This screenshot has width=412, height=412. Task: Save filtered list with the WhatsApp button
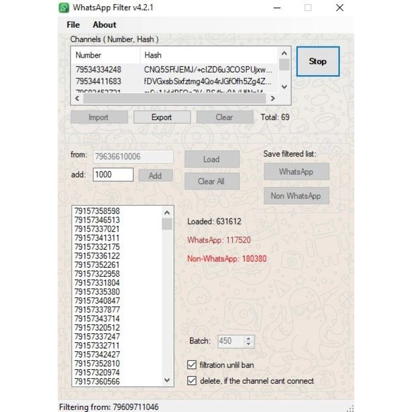click(x=296, y=171)
